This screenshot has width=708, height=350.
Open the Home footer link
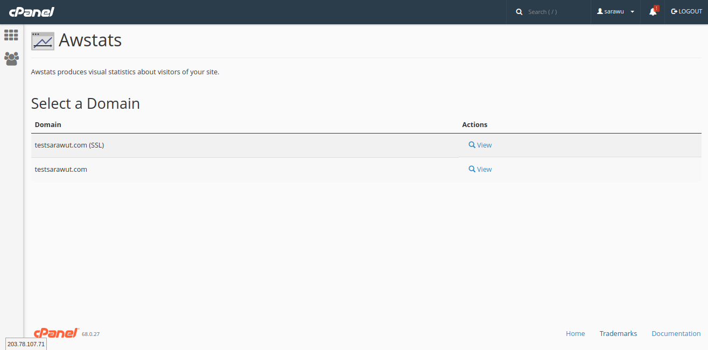575,334
